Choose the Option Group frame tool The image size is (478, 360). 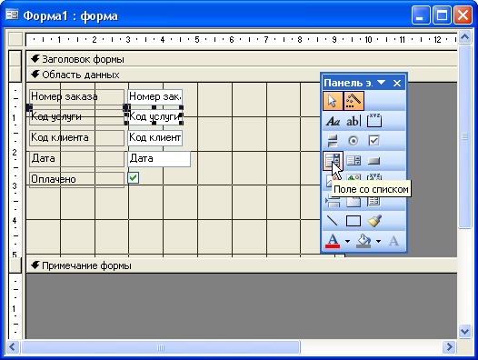click(x=374, y=121)
